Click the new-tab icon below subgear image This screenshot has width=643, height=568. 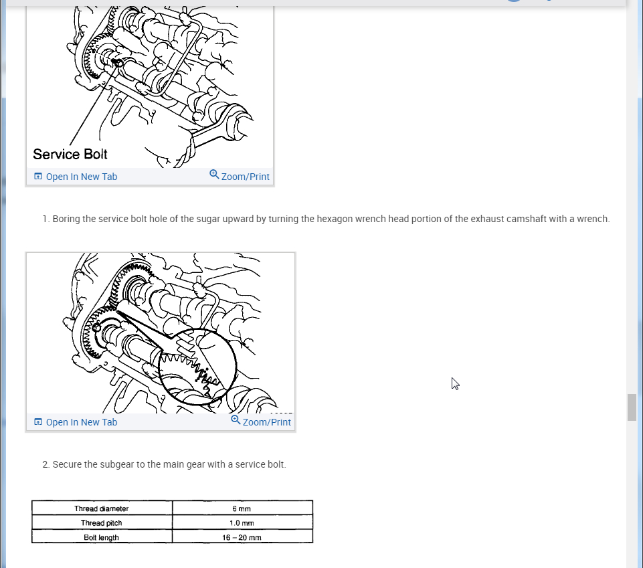[37, 422]
